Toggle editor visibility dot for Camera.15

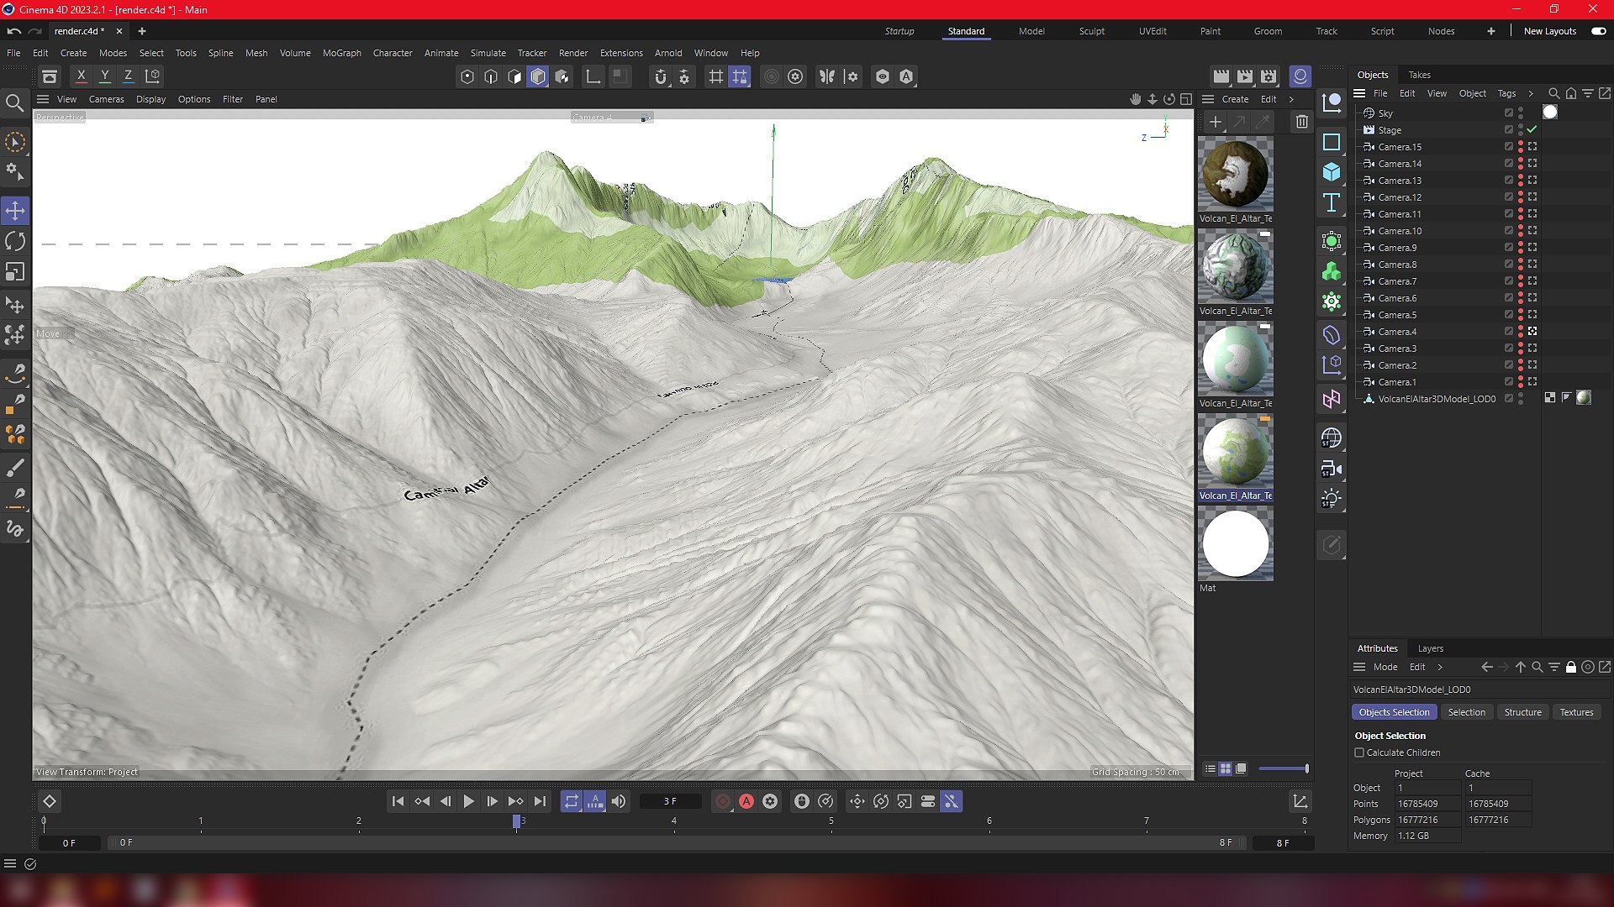(1521, 144)
